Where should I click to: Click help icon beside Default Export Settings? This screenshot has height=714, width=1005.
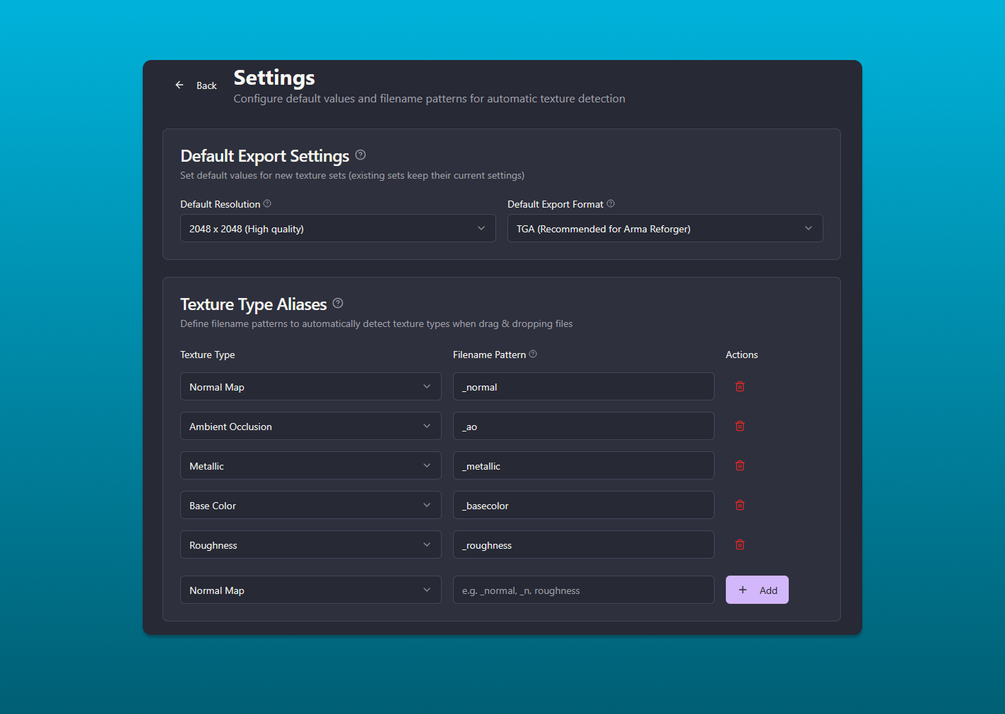[360, 155]
